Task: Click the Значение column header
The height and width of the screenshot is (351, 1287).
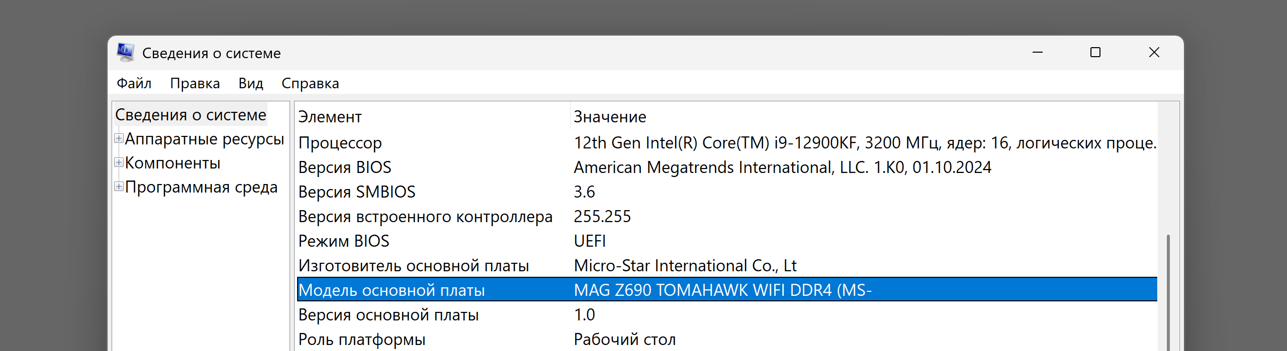Action: coord(864,117)
